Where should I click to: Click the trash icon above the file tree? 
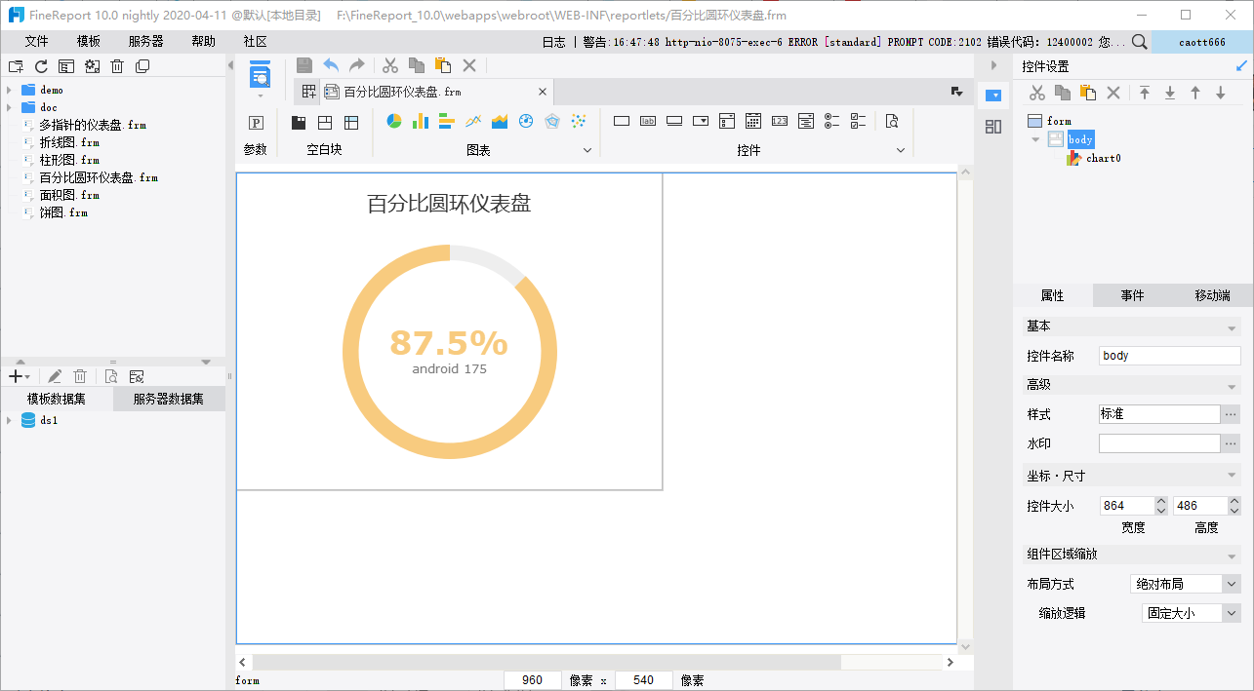[117, 66]
